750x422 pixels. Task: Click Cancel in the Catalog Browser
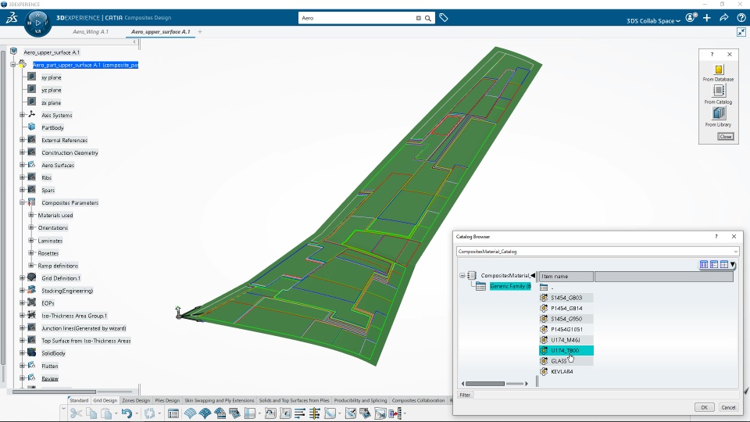(x=728, y=407)
